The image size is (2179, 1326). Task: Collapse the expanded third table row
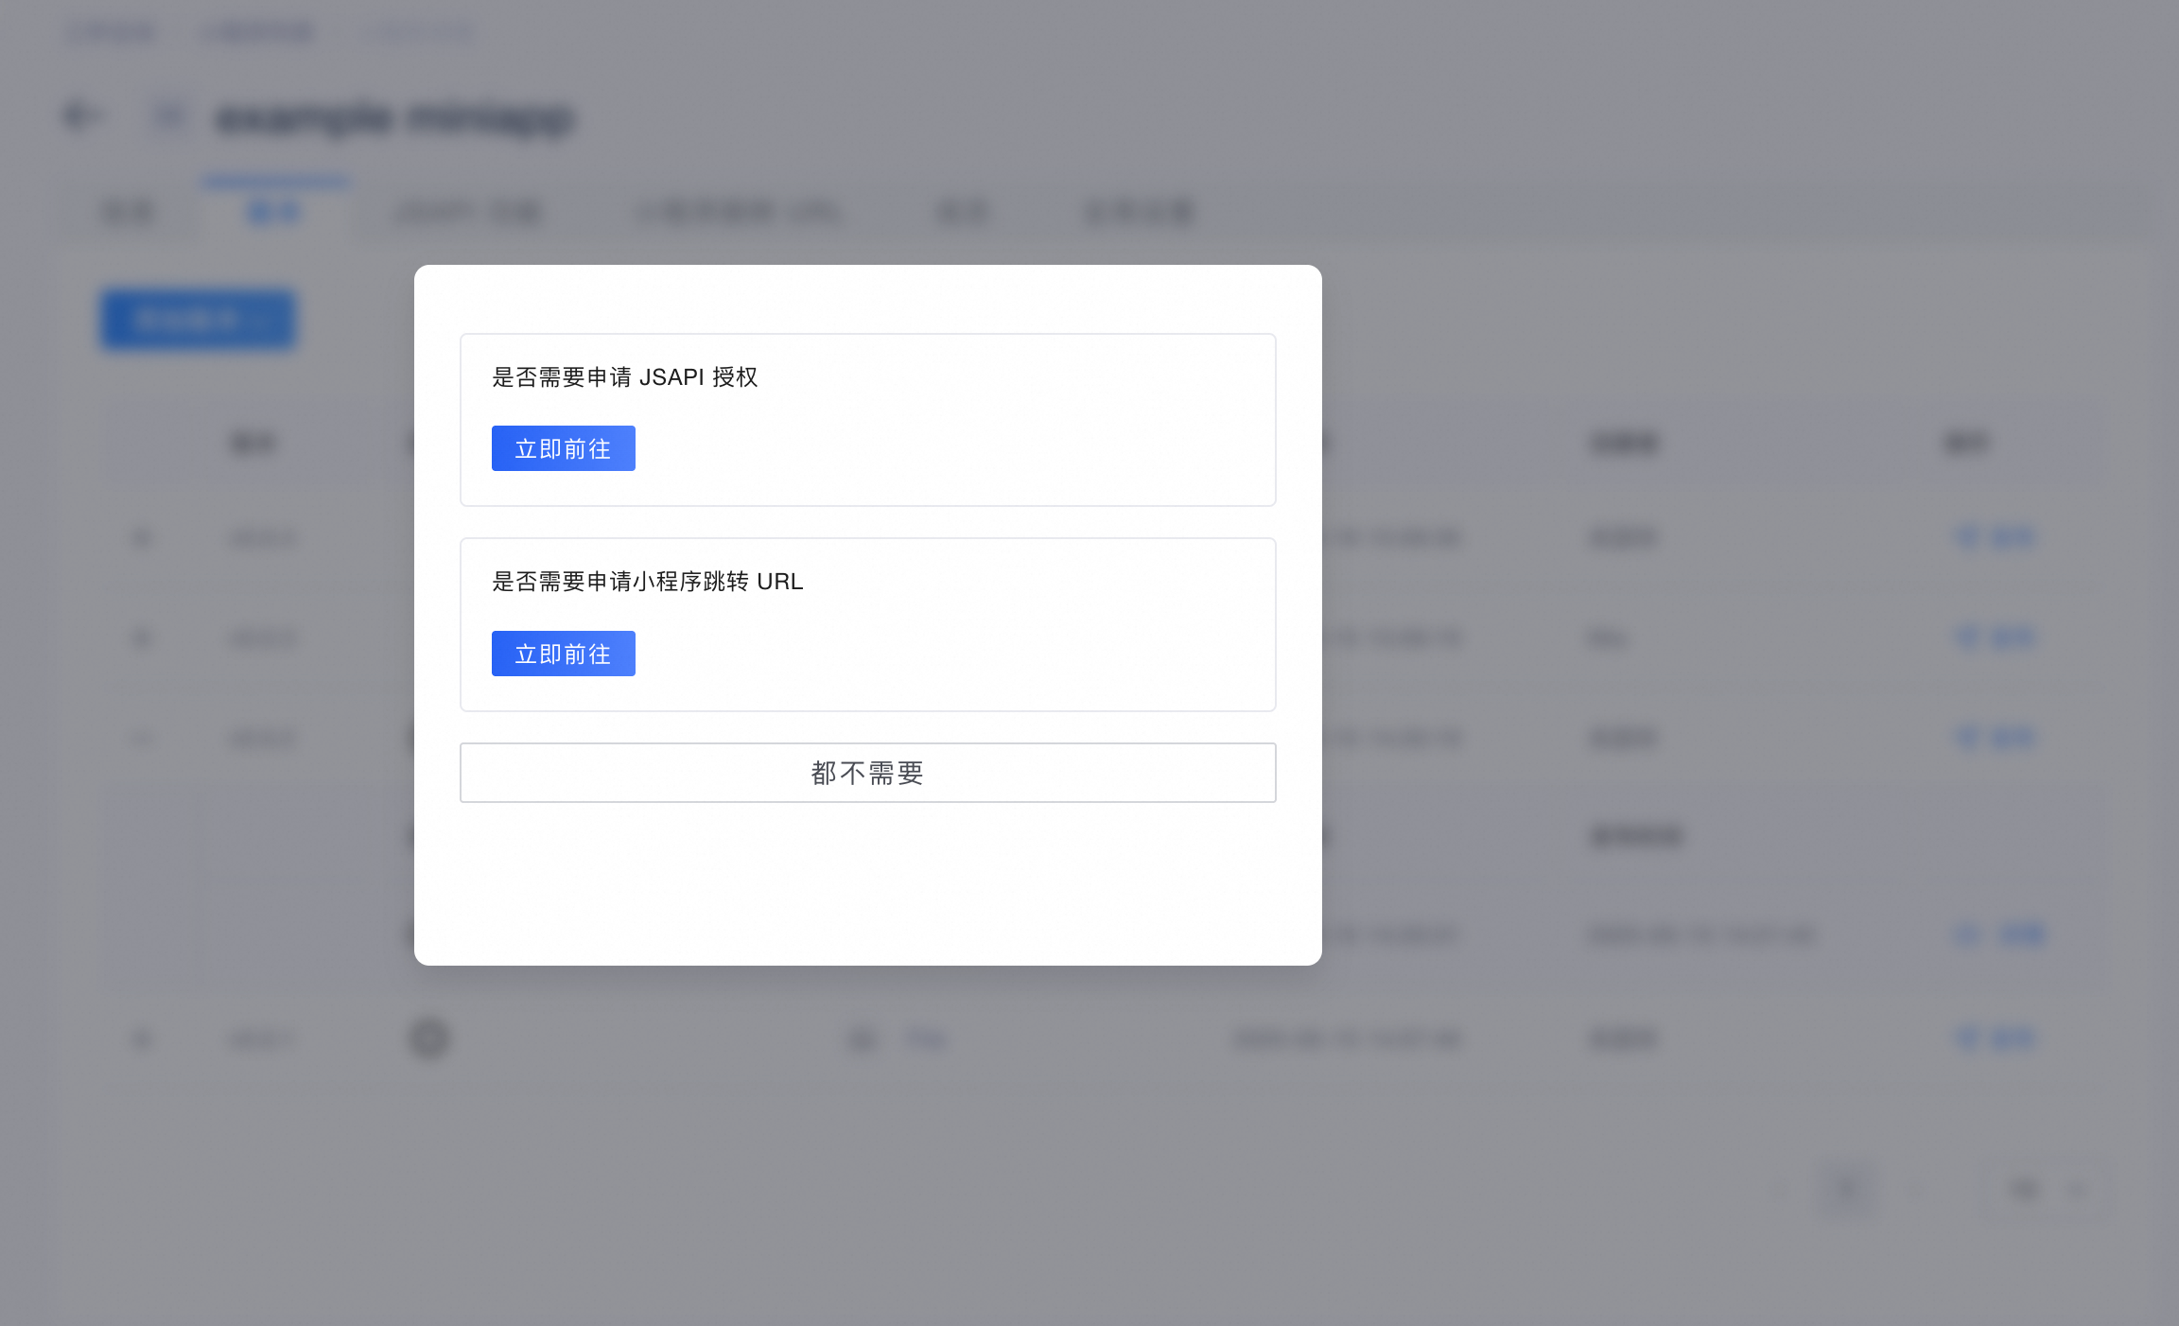(142, 738)
